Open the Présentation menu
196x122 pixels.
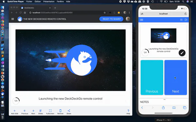coord(49,2)
